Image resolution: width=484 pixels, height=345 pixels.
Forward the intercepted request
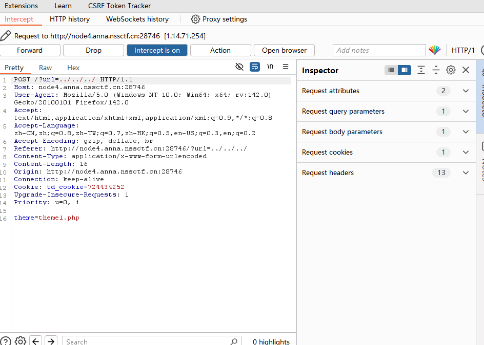[x=30, y=50]
